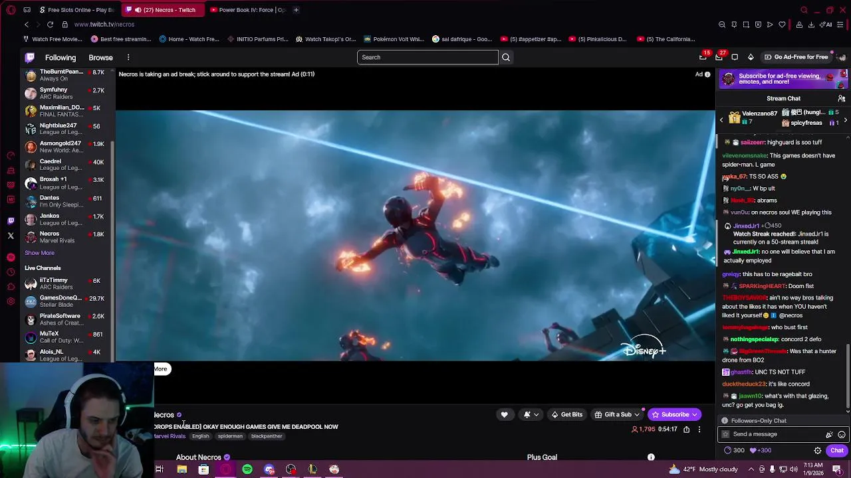
Task: Open File Explorer from the taskbar
Action: [x=182, y=469]
